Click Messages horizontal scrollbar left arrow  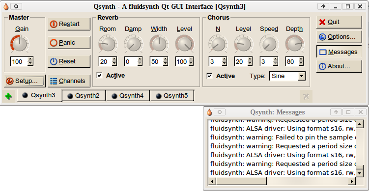click(x=212, y=181)
